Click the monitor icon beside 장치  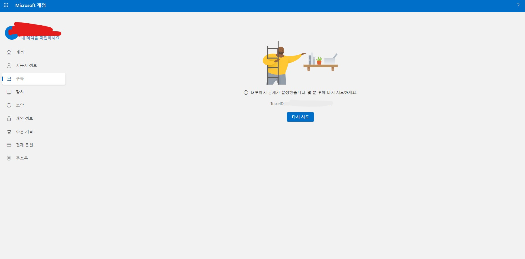point(9,92)
